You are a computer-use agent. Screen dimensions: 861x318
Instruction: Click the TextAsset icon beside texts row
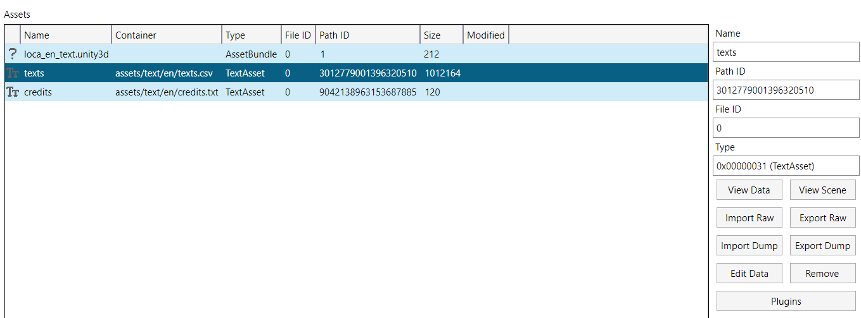[12, 73]
